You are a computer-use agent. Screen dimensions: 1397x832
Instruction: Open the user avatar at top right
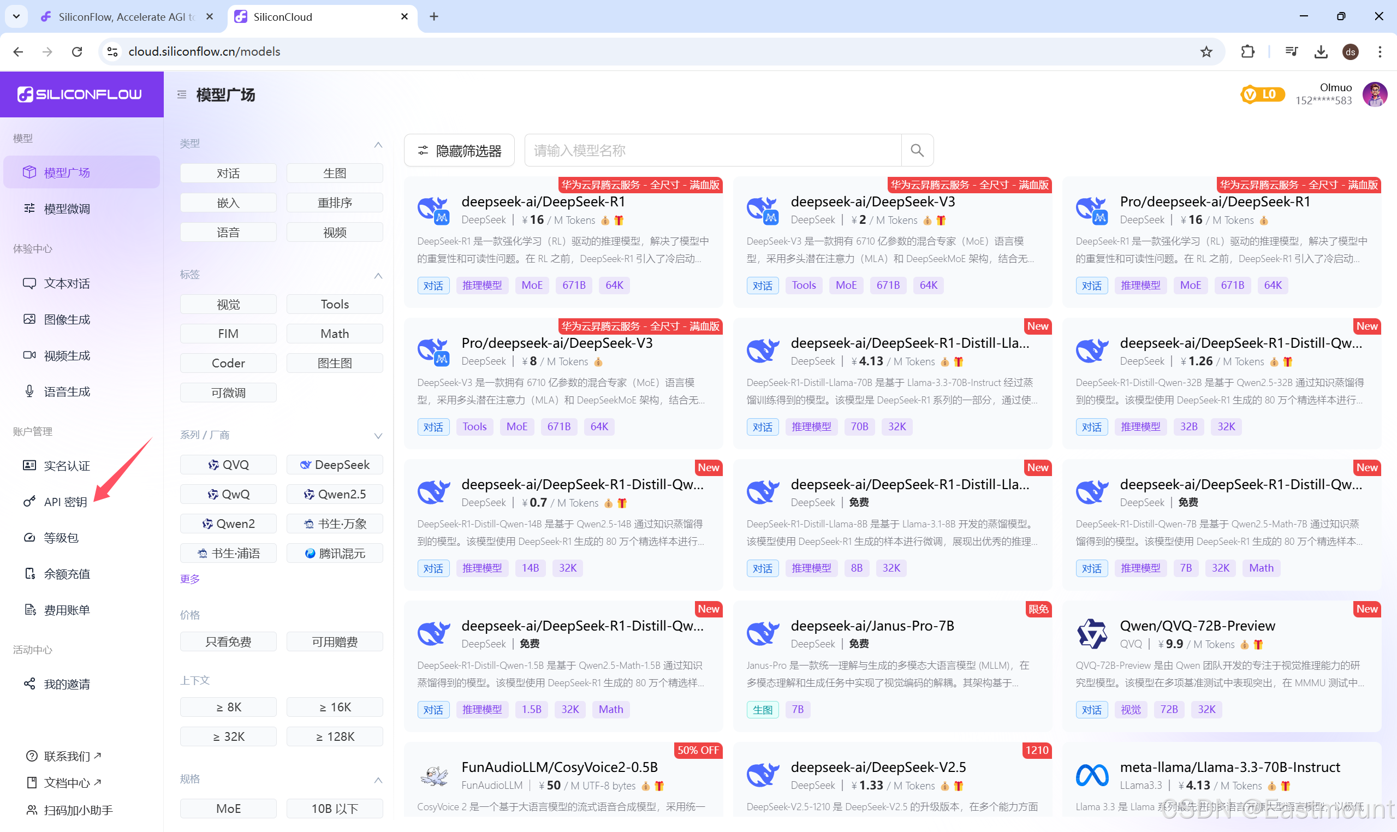click(x=1374, y=94)
